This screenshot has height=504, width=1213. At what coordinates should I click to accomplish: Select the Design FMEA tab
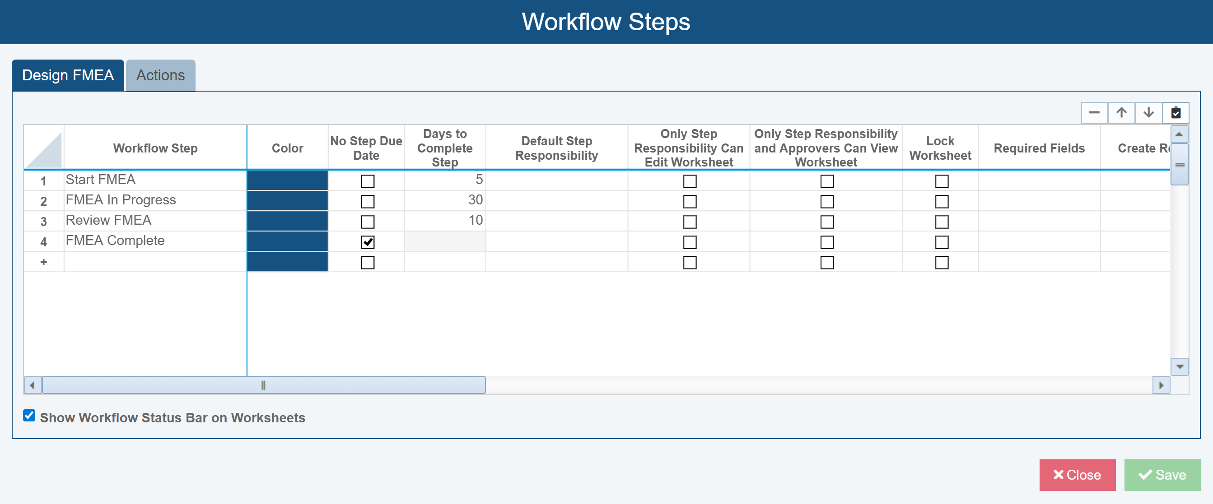point(68,75)
